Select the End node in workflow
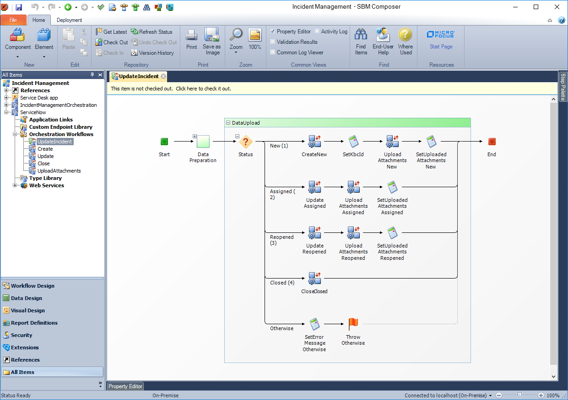The height and width of the screenshot is (400, 568). point(492,142)
